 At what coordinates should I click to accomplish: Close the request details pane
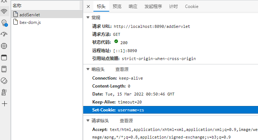[x=88, y=7]
